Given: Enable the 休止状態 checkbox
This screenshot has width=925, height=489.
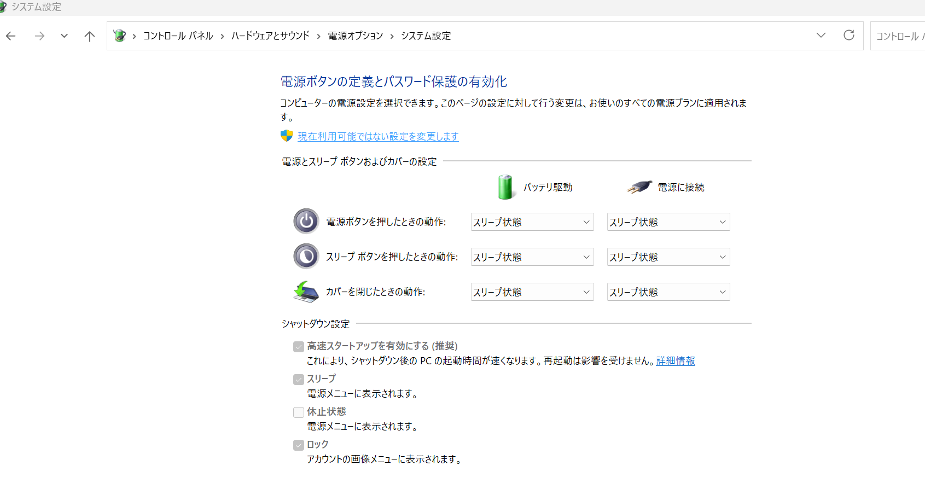Looking at the screenshot, I should 299,412.
